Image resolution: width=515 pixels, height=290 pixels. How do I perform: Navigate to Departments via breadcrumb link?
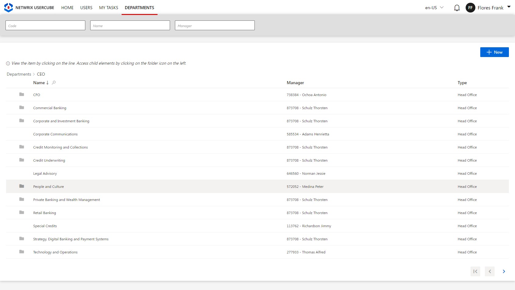point(19,74)
